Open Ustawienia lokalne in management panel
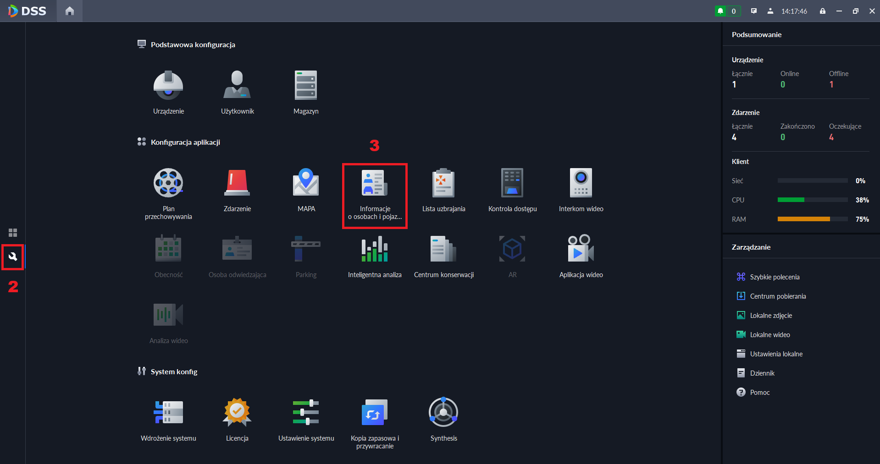880x464 pixels. point(776,354)
